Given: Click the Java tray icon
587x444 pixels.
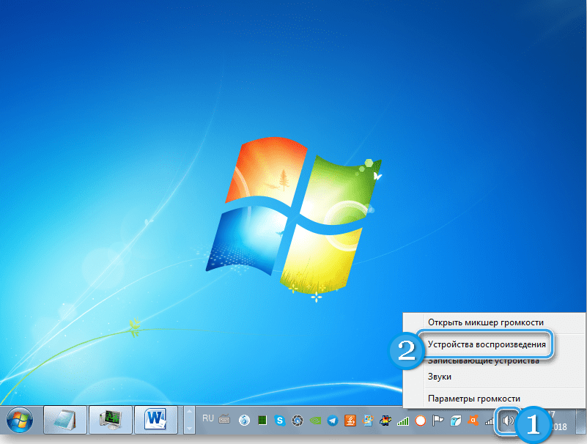Looking at the screenshot, I should pyautogui.click(x=350, y=421).
